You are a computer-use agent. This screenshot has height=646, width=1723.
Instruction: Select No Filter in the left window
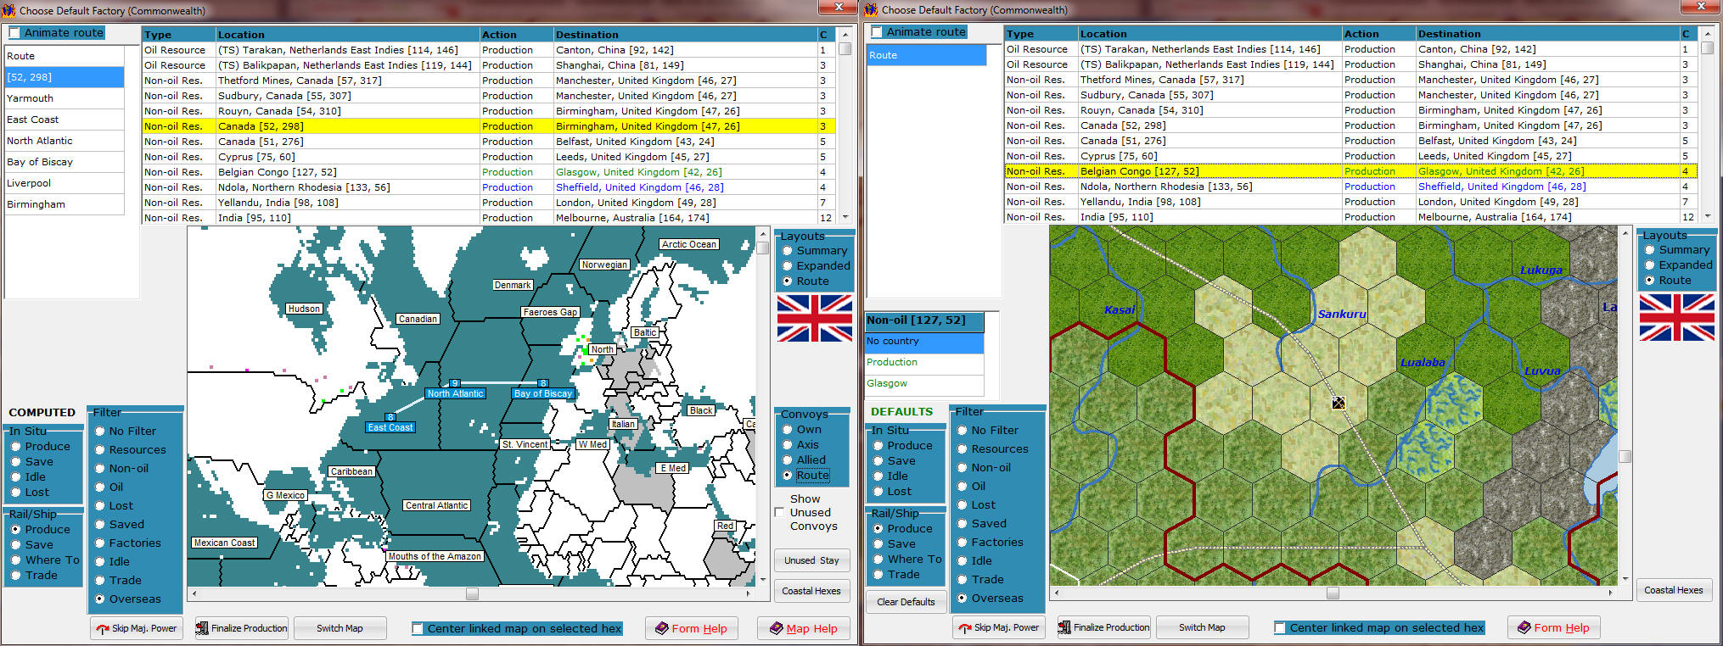[x=100, y=432]
